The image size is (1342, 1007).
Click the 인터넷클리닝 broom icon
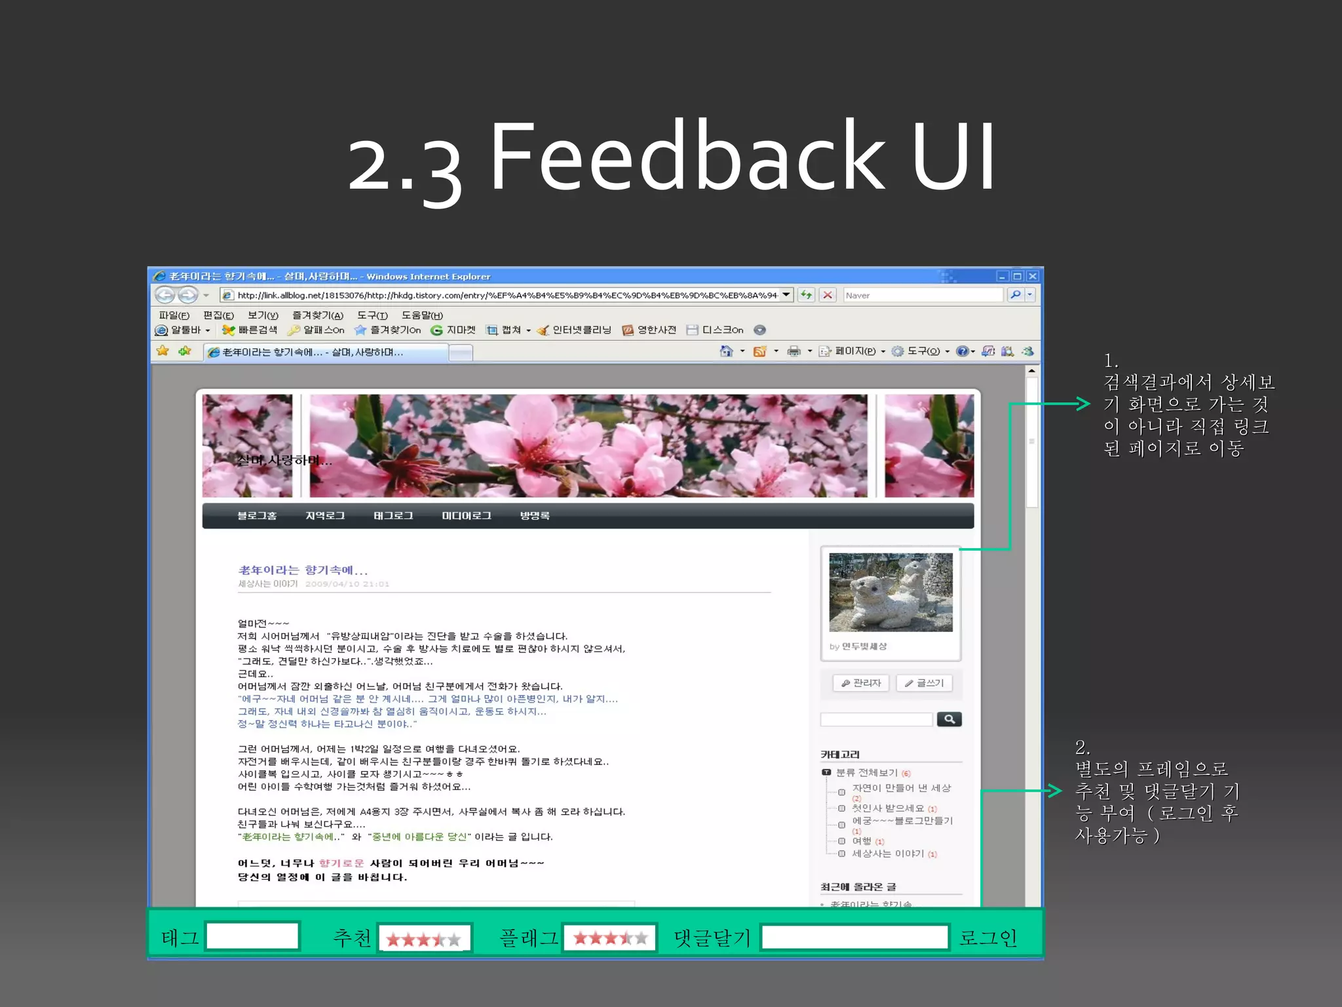tap(543, 330)
